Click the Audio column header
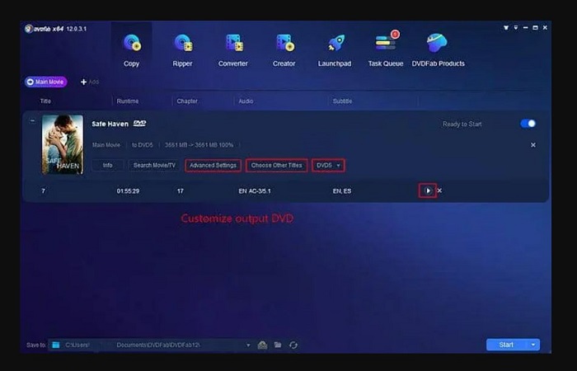Image resolution: width=577 pixels, height=371 pixels. (246, 101)
